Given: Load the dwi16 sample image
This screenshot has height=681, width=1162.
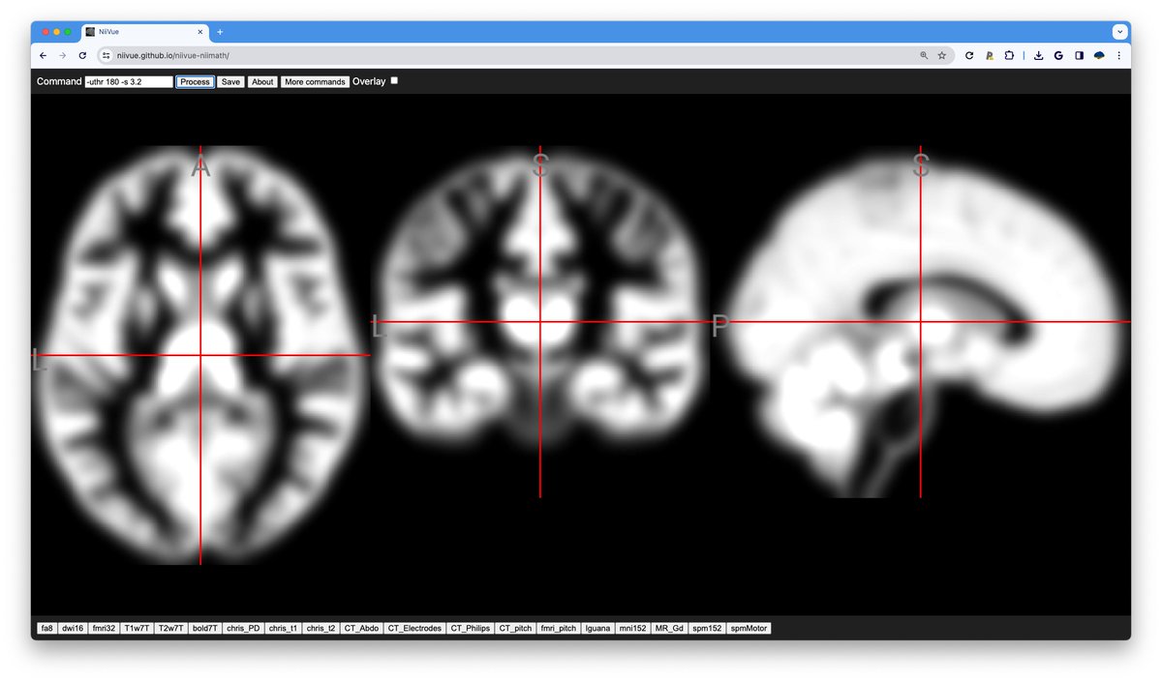Looking at the screenshot, I should tap(73, 628).
